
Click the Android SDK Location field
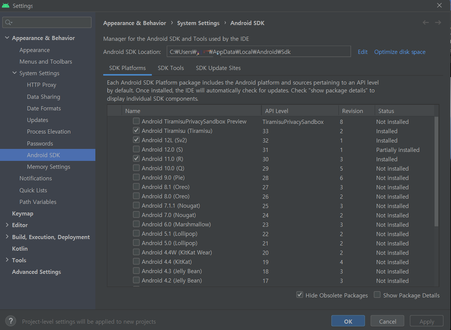pos(259,52)
